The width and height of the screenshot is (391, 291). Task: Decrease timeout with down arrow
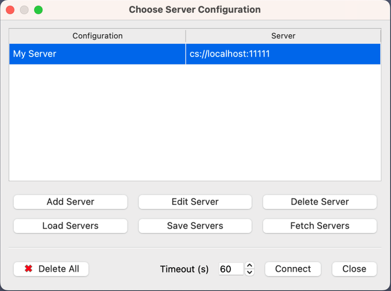[x=250, y=272]
